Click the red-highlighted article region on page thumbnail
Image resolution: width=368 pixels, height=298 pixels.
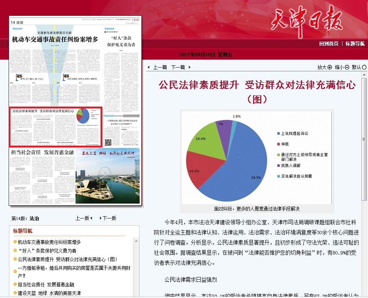pyautogui.click(x=56, y=127)
